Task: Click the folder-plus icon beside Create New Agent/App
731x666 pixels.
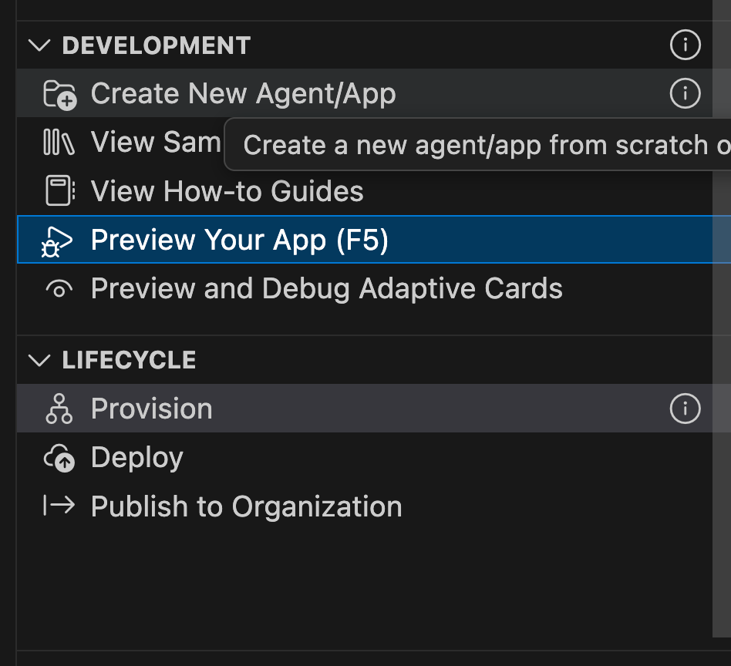Action: (x=59, y=94)
